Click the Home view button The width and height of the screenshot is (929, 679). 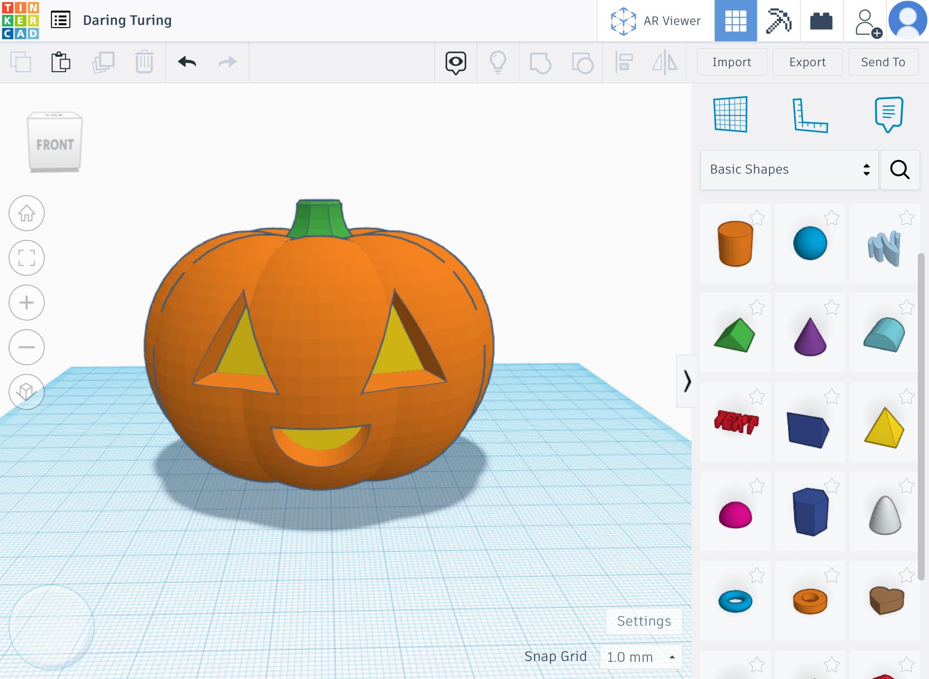click(x=27, y=213)
